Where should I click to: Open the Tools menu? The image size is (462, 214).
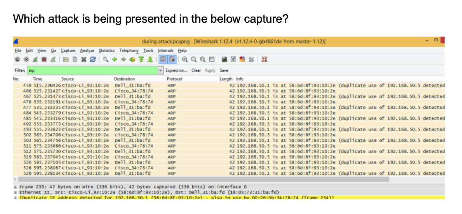[x=148, y=51]
